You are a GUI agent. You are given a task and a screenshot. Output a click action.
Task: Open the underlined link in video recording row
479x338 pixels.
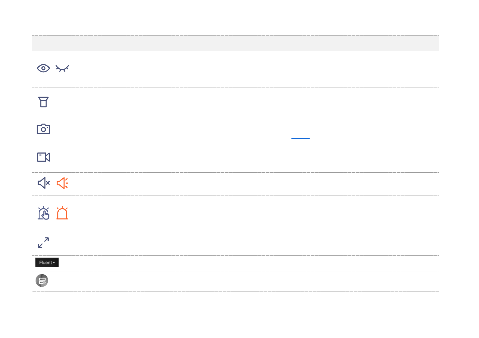coord(420,166)
